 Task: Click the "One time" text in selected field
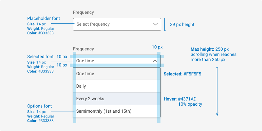(x=85, y=61)
